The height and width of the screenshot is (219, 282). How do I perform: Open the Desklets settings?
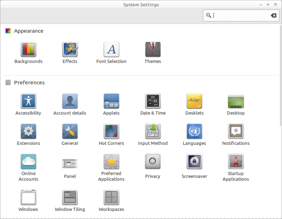pyautogui.click(x=194, y=101)
